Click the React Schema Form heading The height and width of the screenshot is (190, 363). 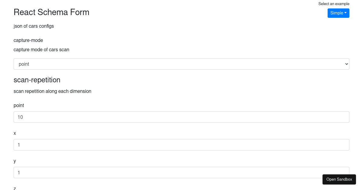[51, 12]
